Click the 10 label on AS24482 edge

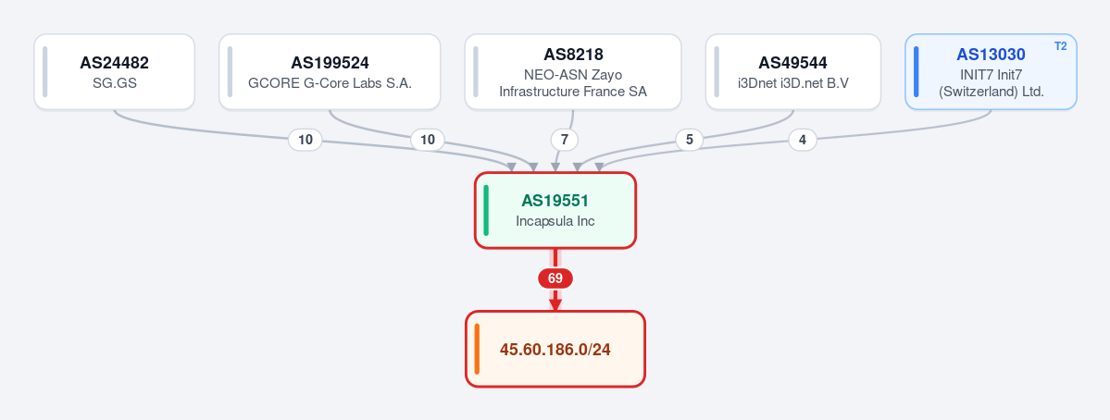[306, 140]
